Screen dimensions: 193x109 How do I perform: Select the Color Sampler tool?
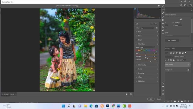pos(163,91)
